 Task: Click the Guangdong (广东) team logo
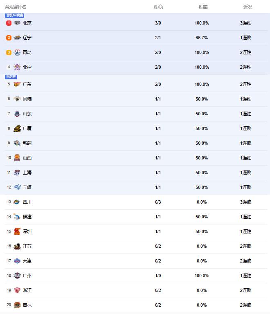point(17,84)
